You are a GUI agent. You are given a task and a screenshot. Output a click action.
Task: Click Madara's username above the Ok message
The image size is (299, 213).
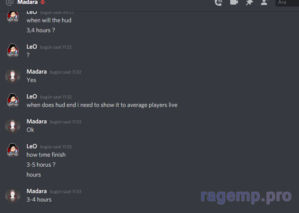coord(37,121)
